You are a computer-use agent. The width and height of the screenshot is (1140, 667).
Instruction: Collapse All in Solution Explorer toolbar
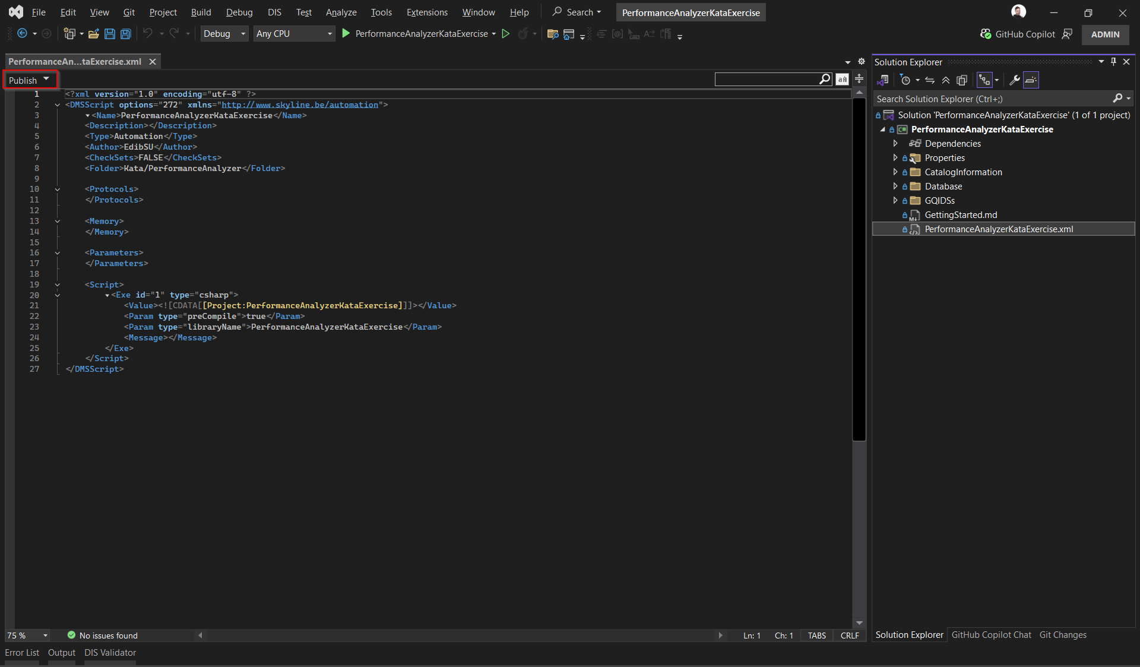tap(946, 80)
